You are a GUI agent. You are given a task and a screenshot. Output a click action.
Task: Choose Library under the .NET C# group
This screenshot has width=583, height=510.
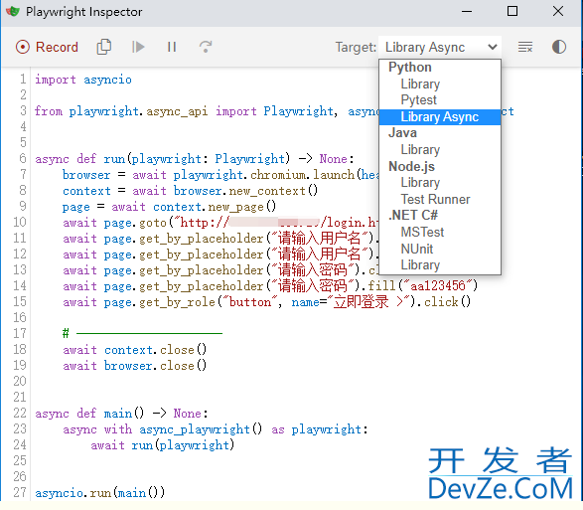pyautogui.click(x=420, y=265)
